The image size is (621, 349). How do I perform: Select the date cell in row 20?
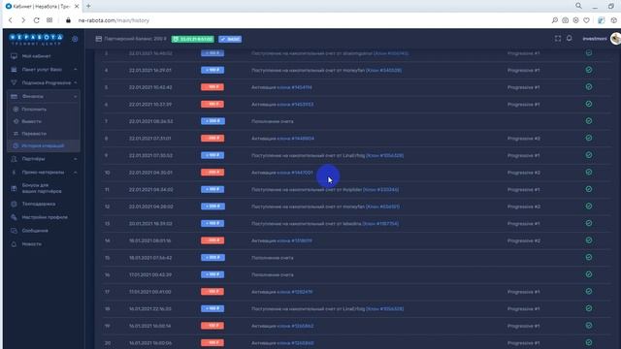[x=150, y=342]
